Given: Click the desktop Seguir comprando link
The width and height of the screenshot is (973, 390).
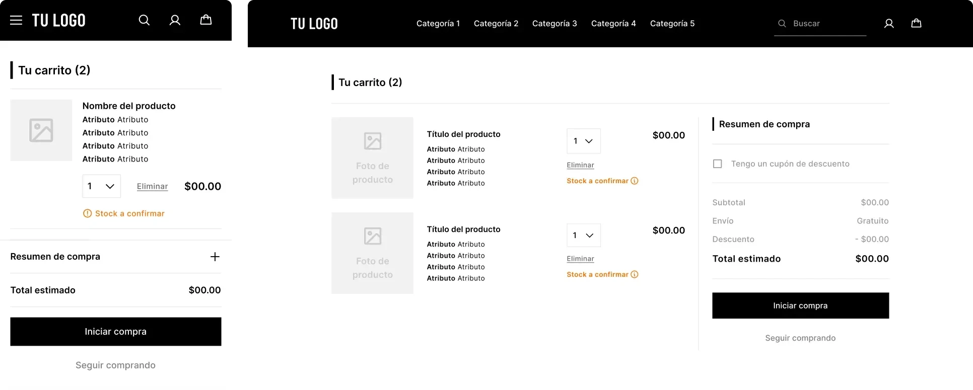Looking at the screenshot, I should tap(800, 338).
